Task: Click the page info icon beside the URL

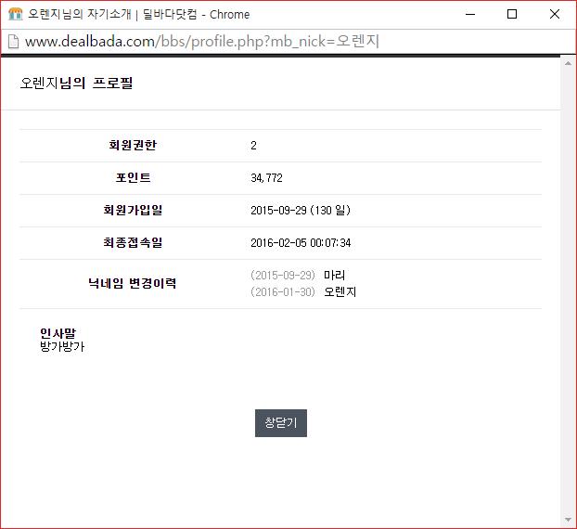Action: coord(13,42)
